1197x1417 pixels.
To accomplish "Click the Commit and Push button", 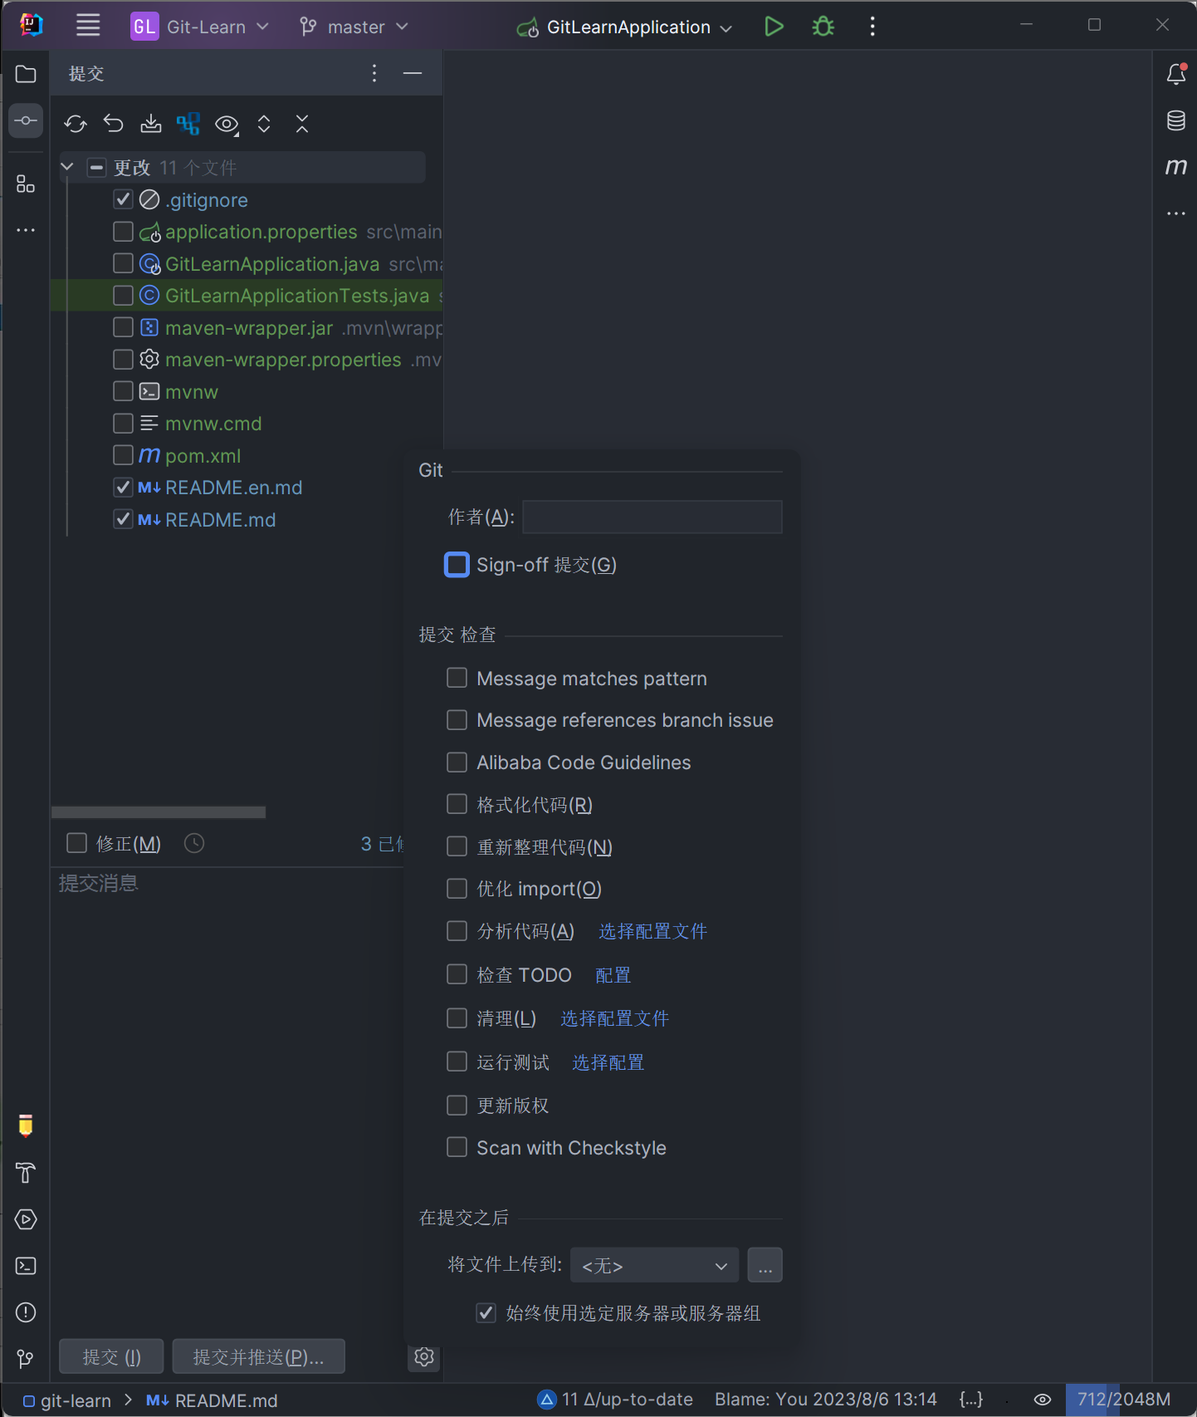I will tap(258, 1357).
